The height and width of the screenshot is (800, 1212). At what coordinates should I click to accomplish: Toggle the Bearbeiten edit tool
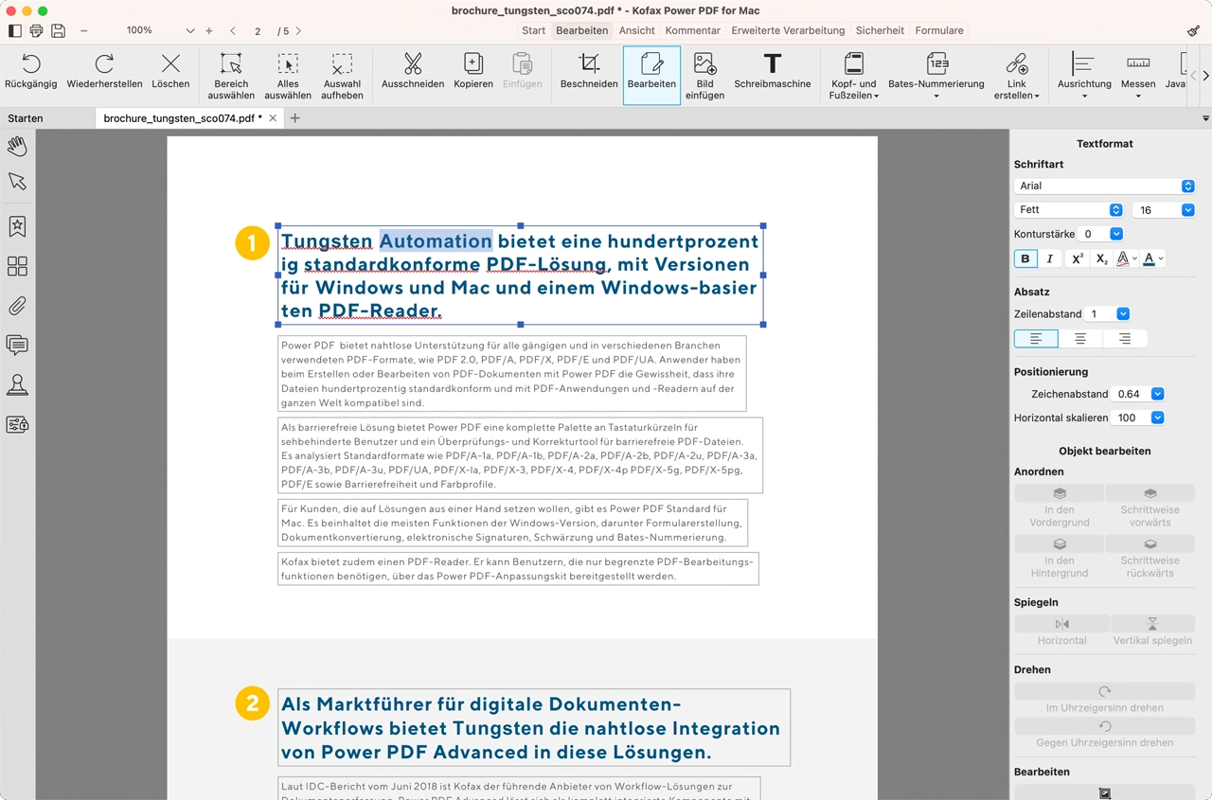[x=651, y=74]
